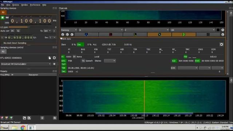
Task: Open the View menu
Action: coord(8,5)
